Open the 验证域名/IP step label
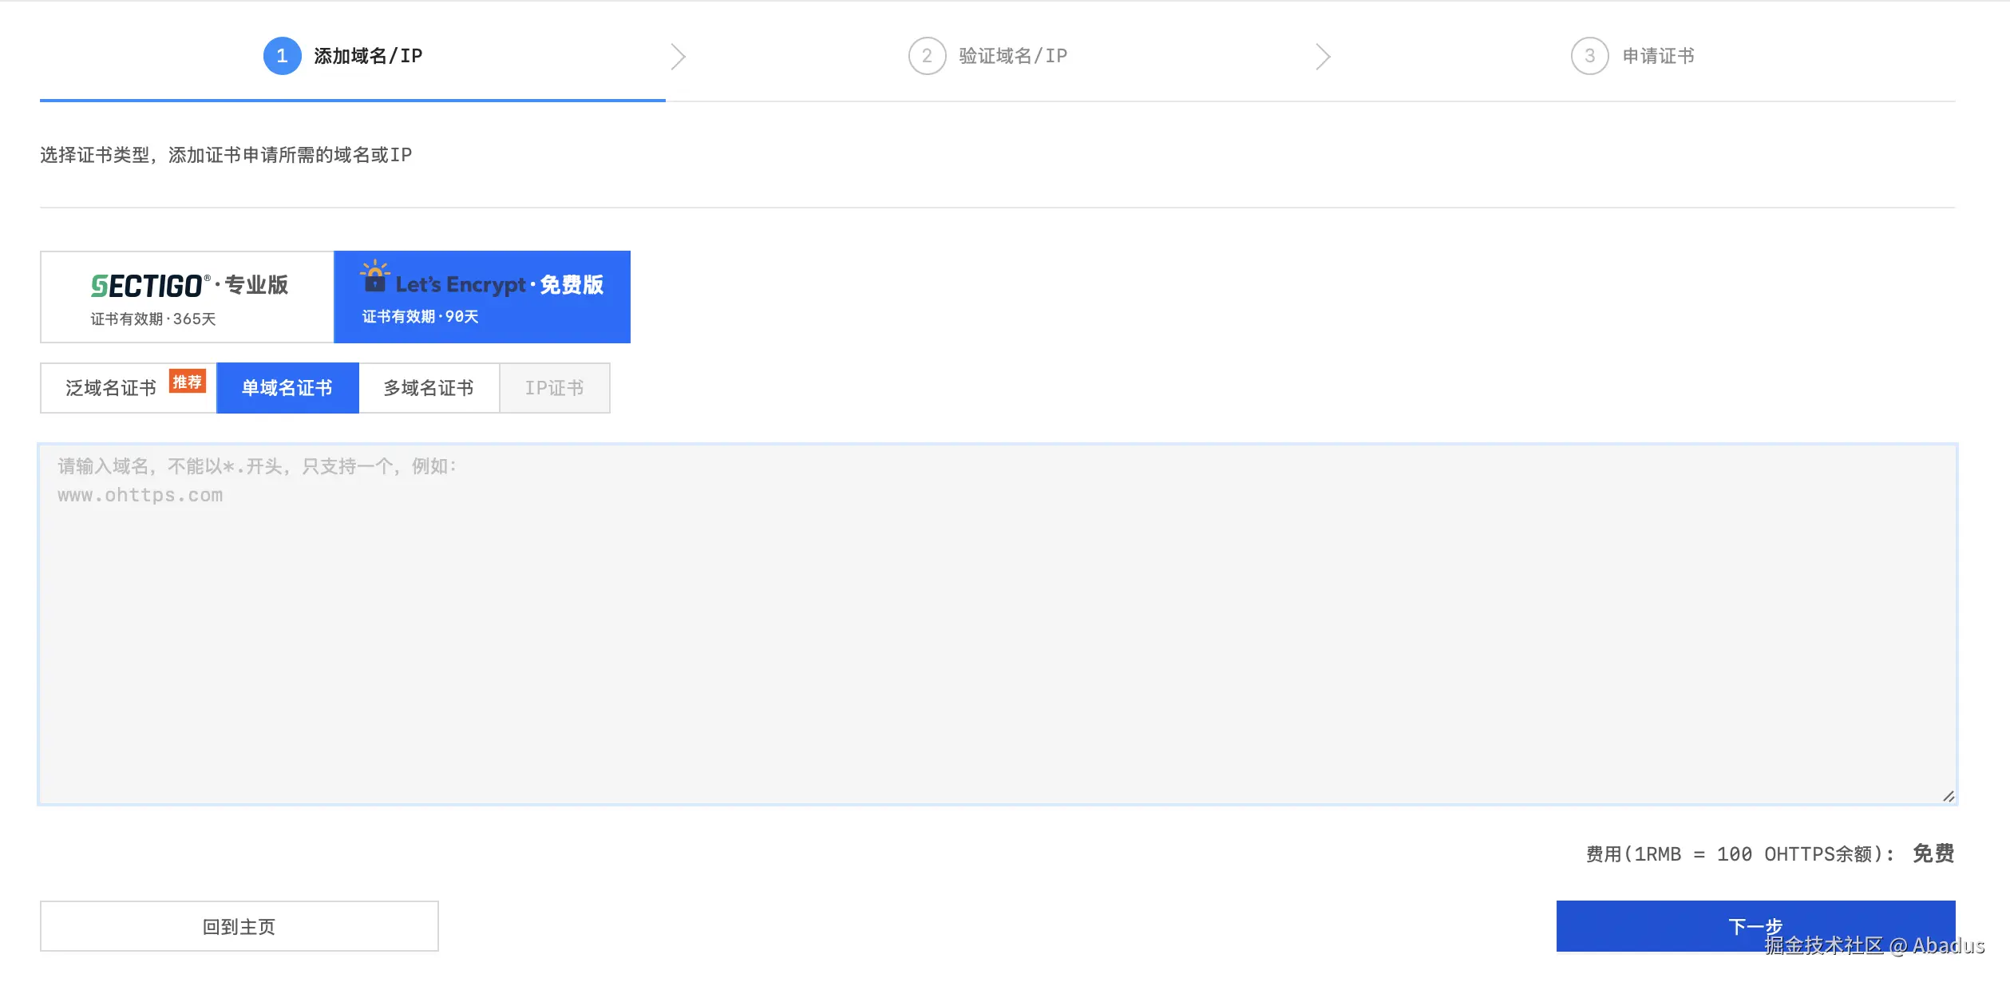This screenshot has height=982, width=2010. pyautogui.click(x=1012, y=56)
